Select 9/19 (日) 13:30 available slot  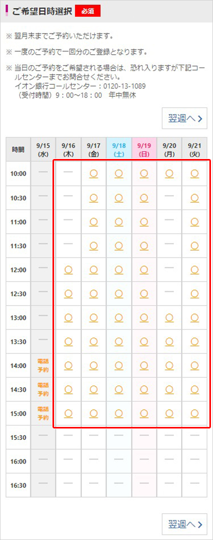(x=144, y=342)
